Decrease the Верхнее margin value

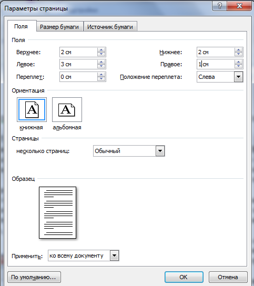click(101, 54)
